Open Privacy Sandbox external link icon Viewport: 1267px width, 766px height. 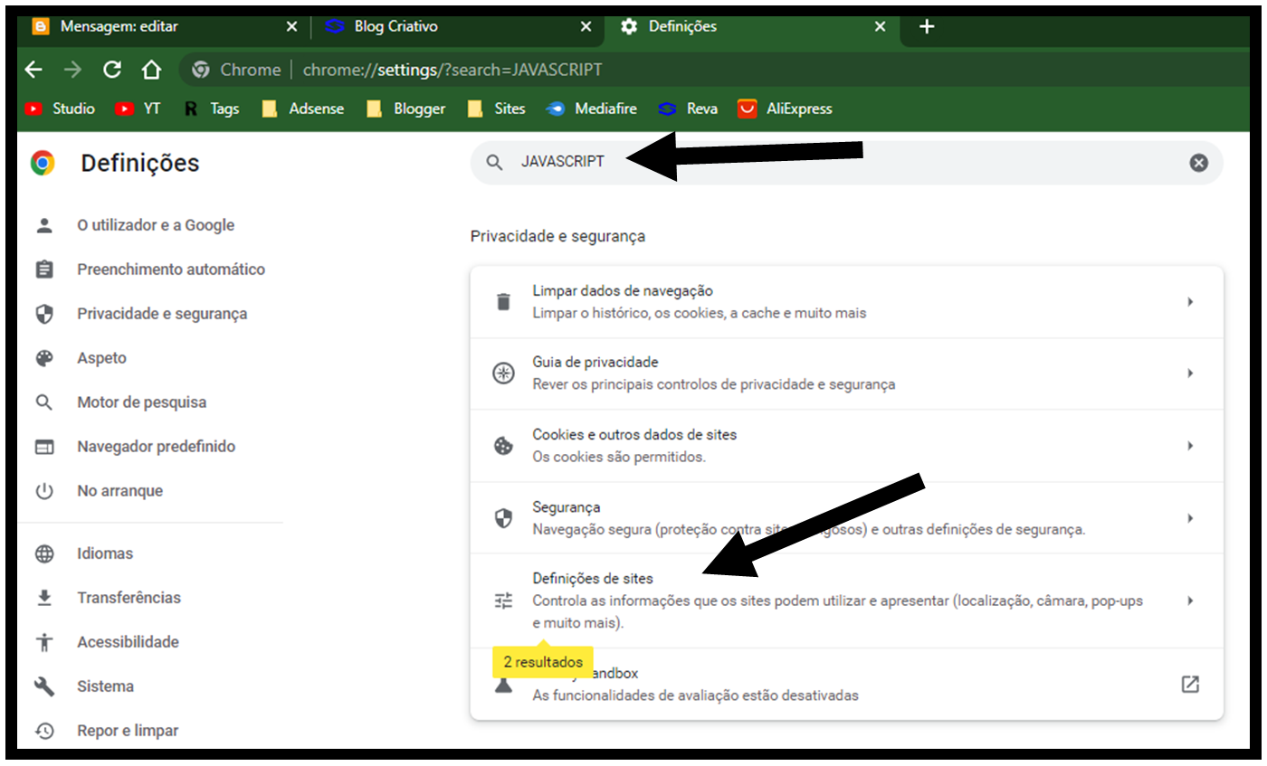pyautogui.click(x=1190, y=684)
